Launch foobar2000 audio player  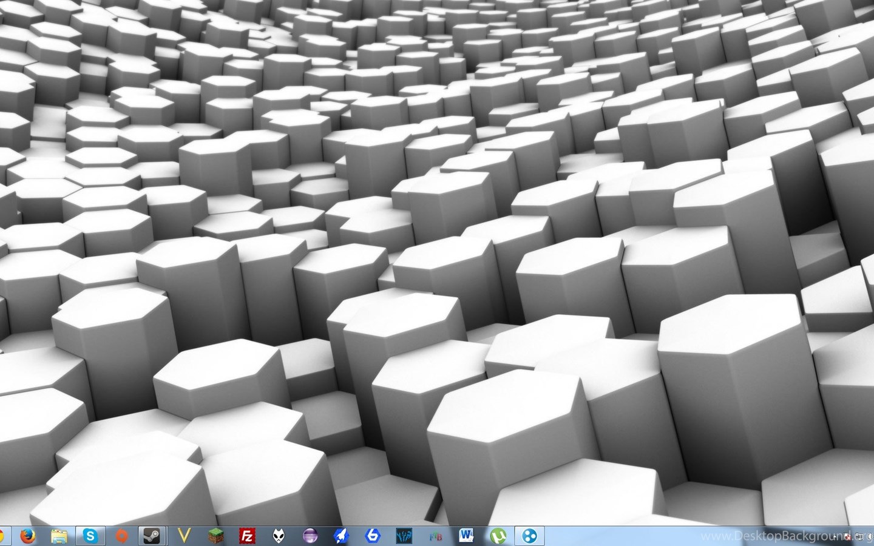279,536
